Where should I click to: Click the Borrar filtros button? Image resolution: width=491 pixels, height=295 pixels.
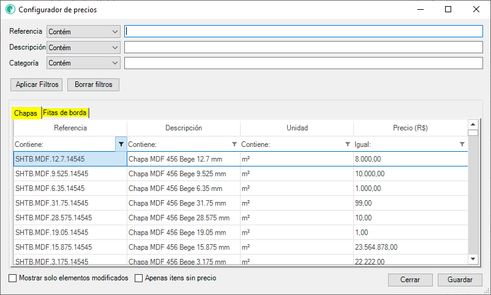coord(93,84)
